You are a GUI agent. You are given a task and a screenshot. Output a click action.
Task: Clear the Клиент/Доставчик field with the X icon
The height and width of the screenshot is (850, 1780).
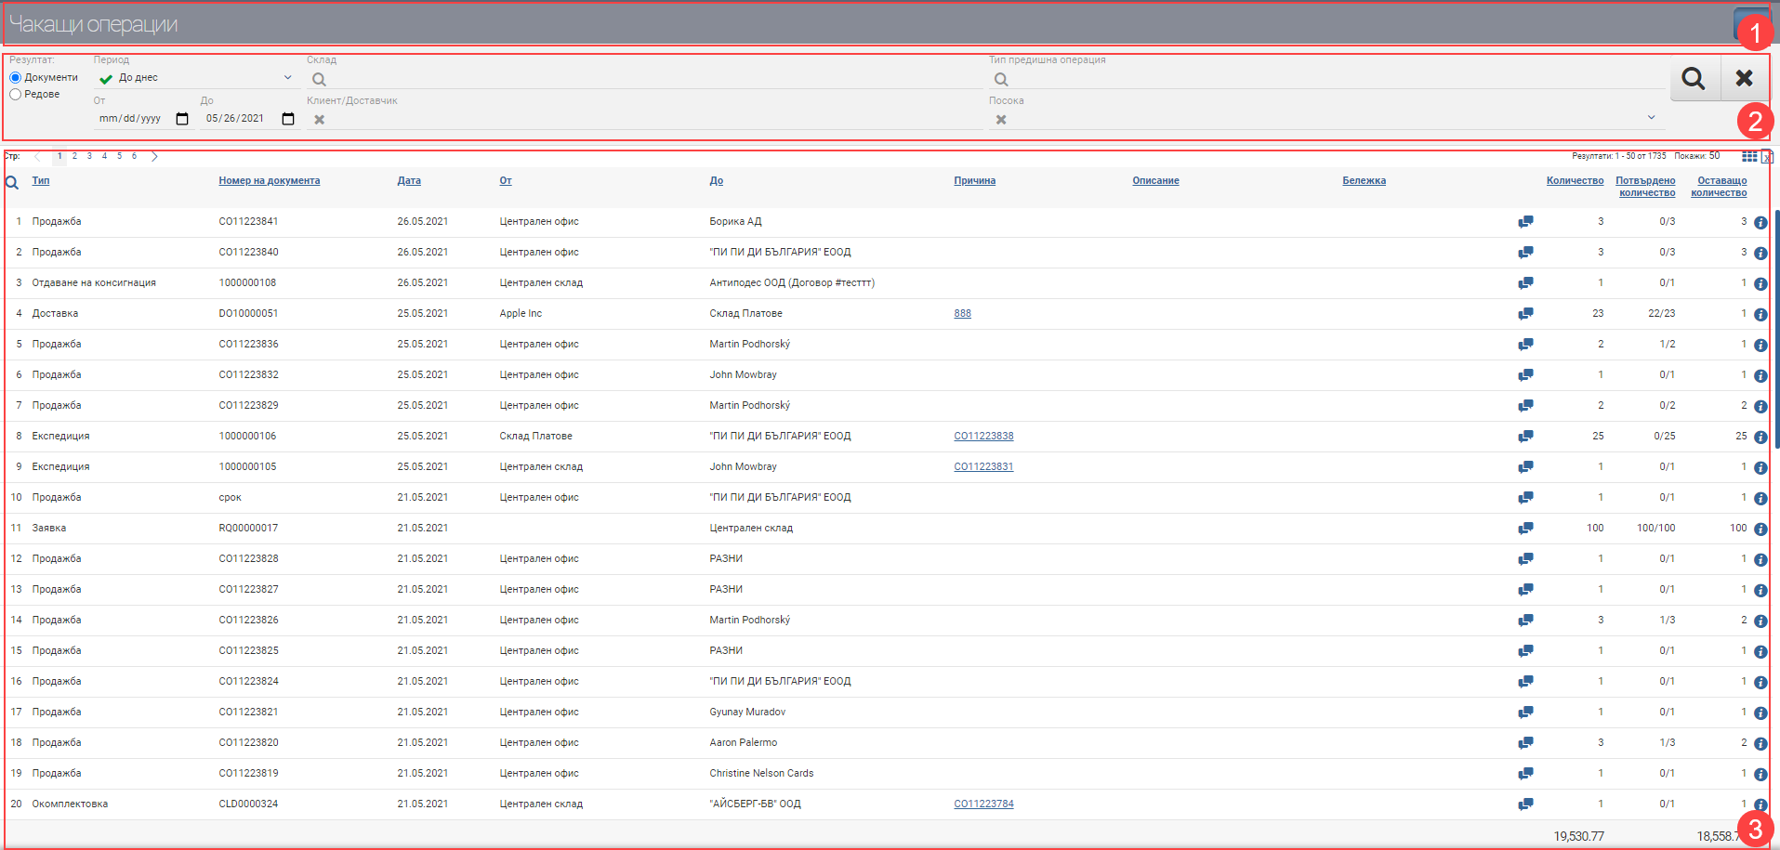[318, 119]
